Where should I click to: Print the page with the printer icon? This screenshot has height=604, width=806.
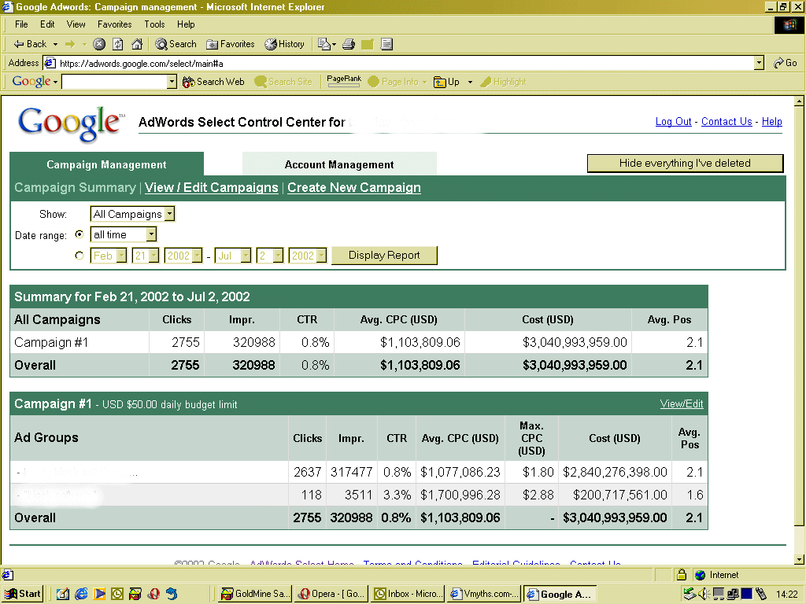(349, 44)
